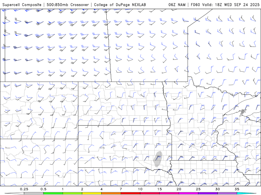Select the crimson 10–15 colorbar segment
The height and width of the screenshot is (195, 261).
(x=150, y=193)
